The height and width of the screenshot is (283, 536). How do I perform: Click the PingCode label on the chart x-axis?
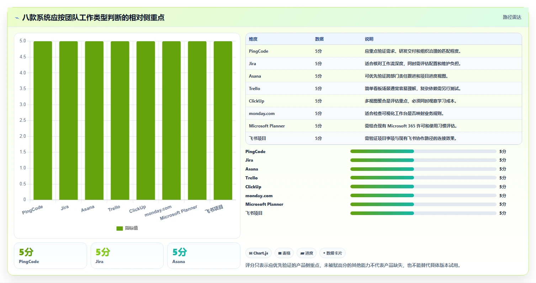[x=32, y=210]
